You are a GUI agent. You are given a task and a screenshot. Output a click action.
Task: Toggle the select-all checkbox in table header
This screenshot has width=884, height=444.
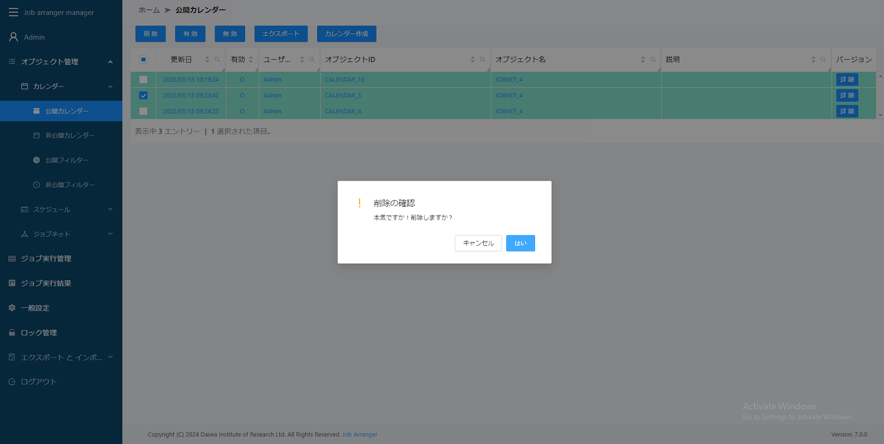(143, 59)
